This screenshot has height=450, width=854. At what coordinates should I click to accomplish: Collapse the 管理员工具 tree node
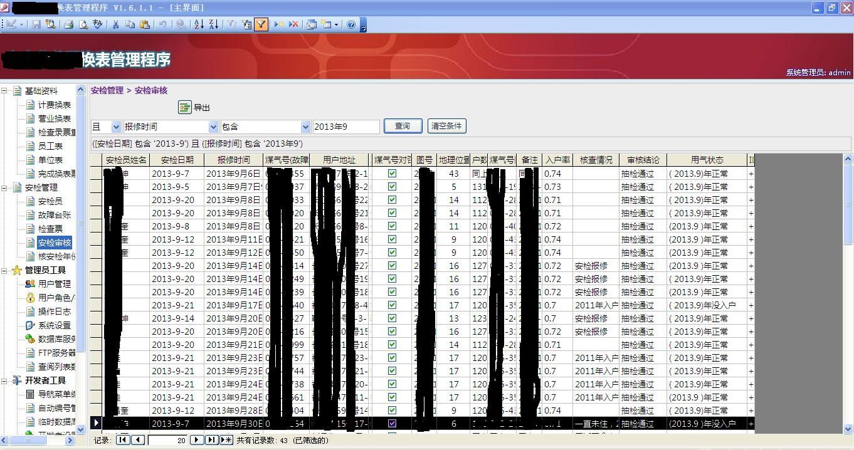click(x=4, y=270)
